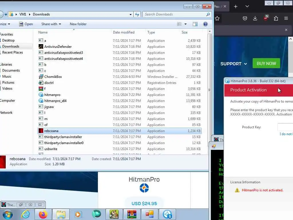Open the address bar history dropdown

[130, 14]
